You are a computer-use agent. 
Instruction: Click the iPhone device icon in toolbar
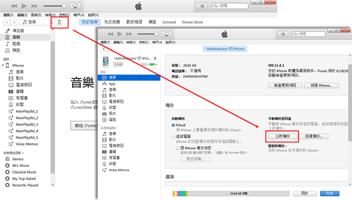click(x=60, y=22)
